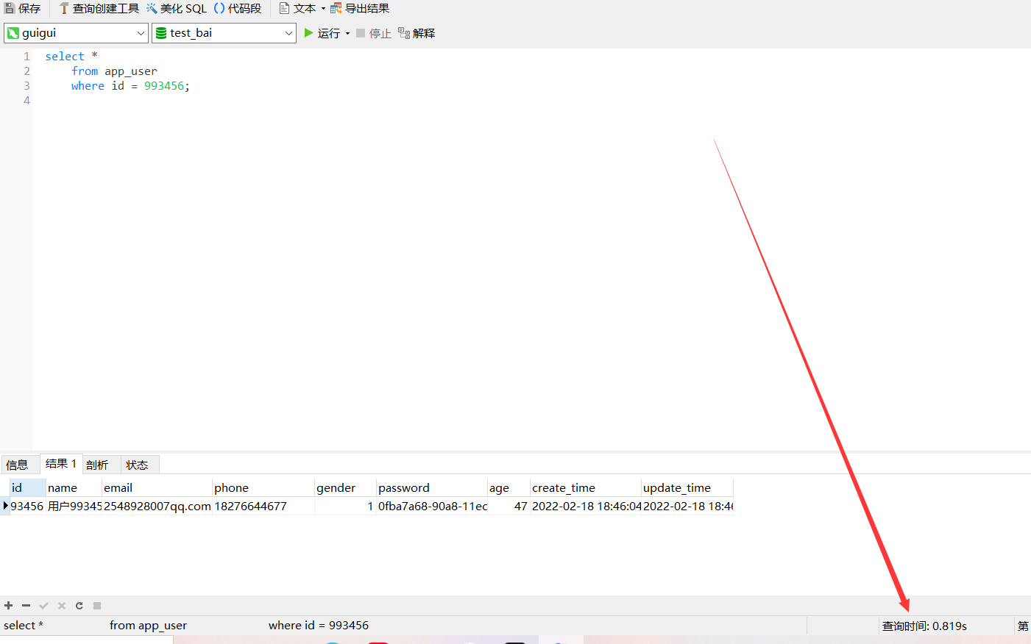Viewport: 1031px width, 644px height.
Task: Click Beautify SQL (美化 SQL)
Action: 177,8
